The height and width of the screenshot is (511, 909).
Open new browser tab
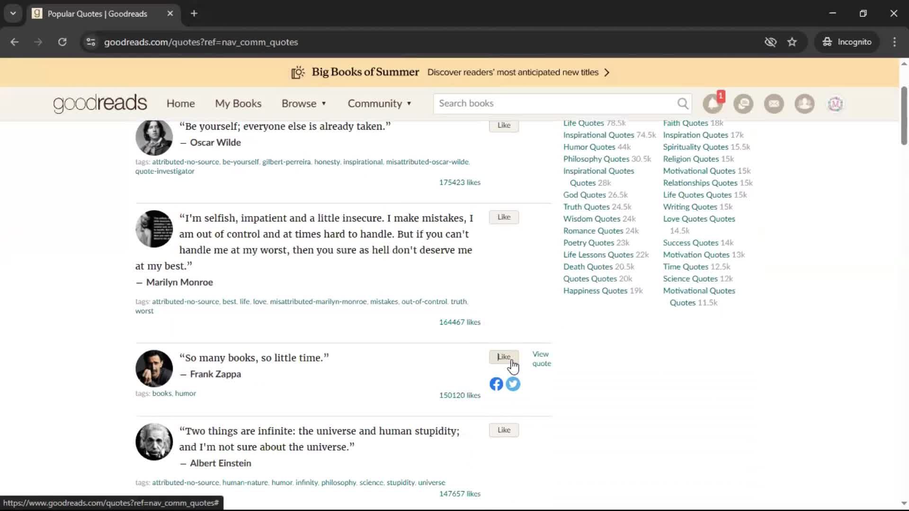(x=194, y=14)
